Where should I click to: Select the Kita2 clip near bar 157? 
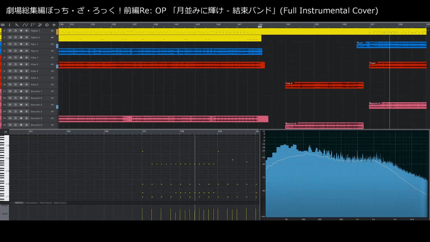(x=398, y=65)
